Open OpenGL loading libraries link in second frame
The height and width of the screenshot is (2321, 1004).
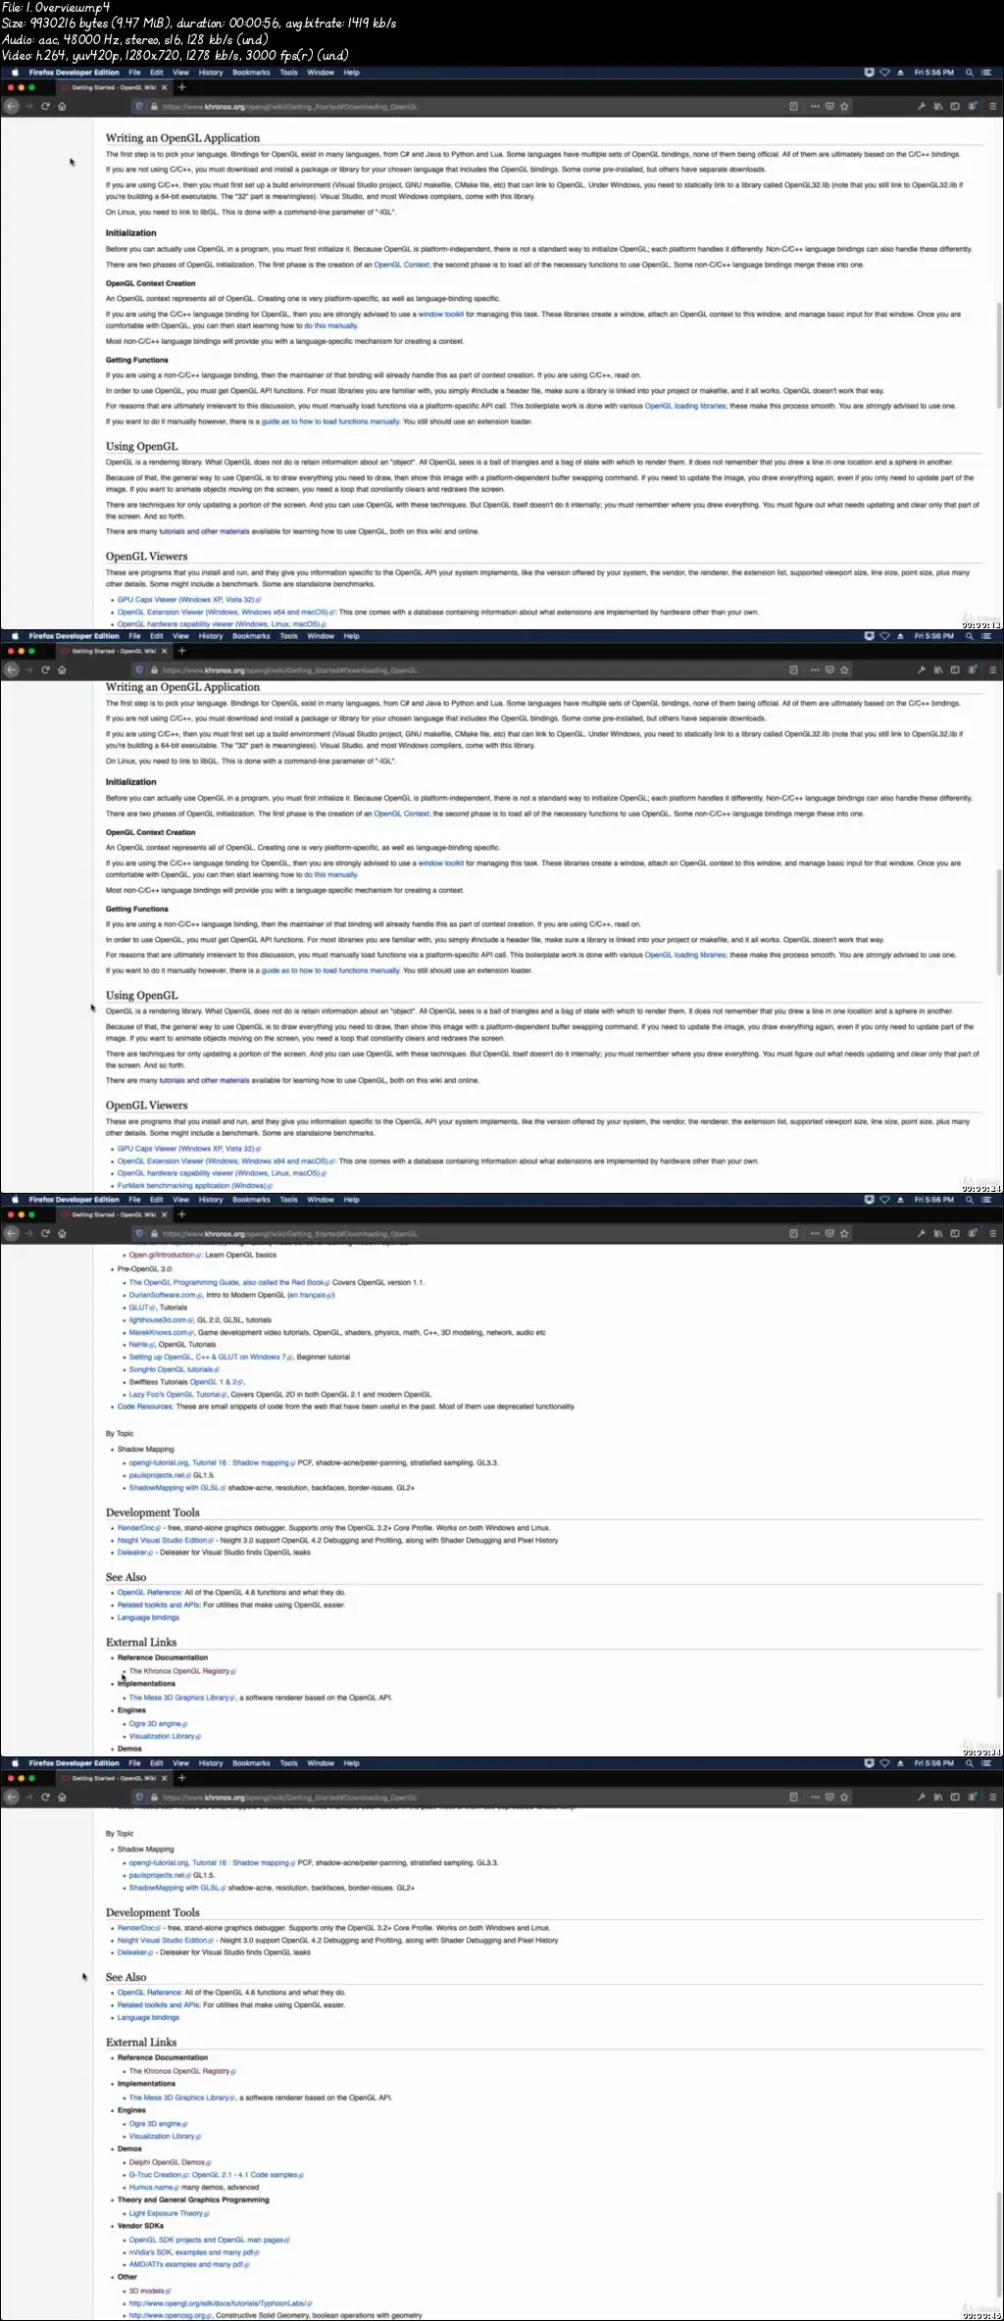point(685,955)
